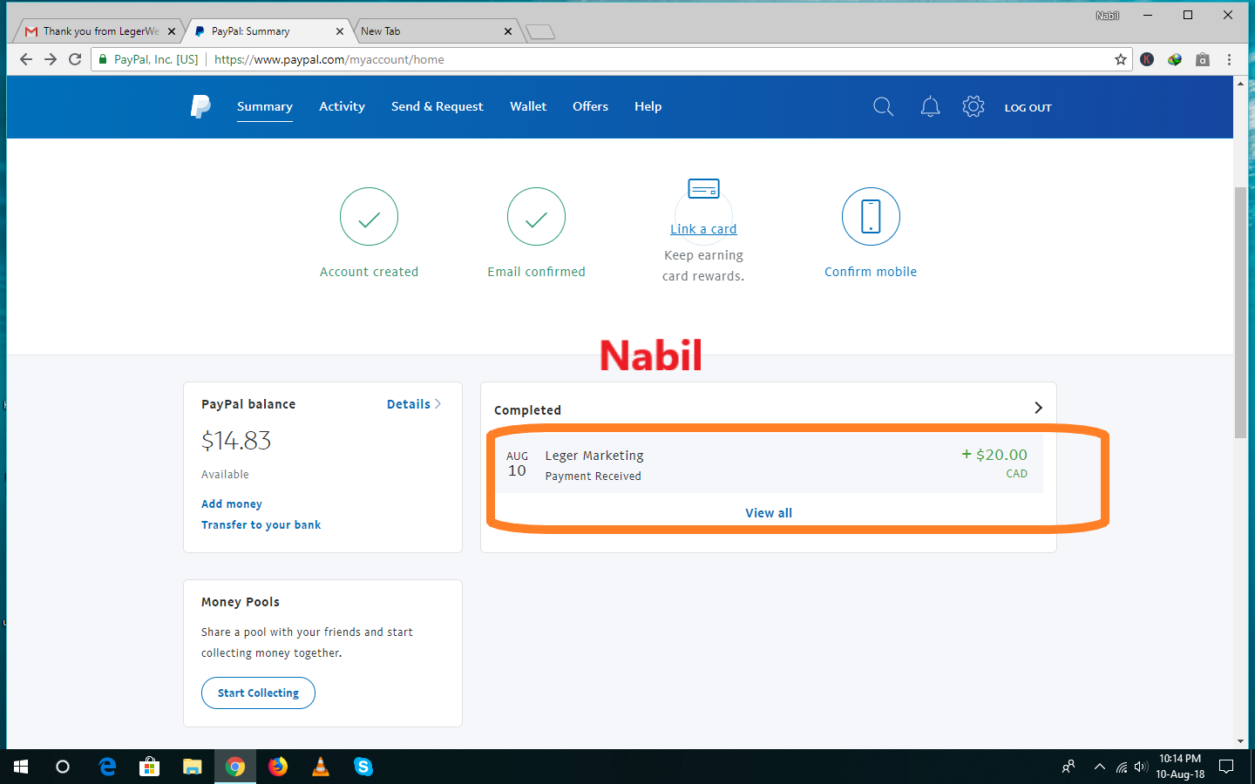The width and height of the screenshot is (1255, 784).
Task: Click the PayPal logo in the header
Action: (x=200, y=106)
